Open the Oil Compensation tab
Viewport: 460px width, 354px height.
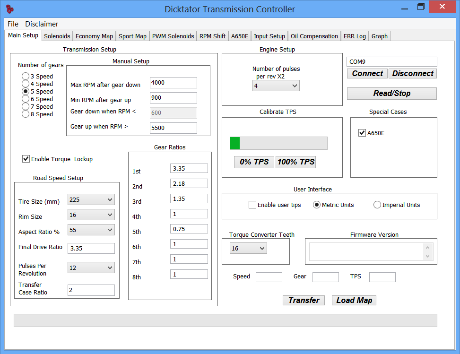click(x=314, y=36)
